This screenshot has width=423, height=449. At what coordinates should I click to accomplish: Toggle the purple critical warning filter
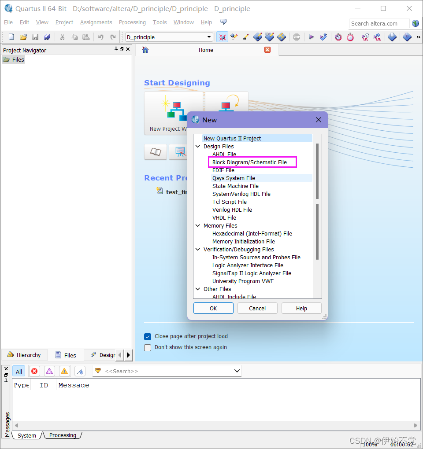click(49, 372)
